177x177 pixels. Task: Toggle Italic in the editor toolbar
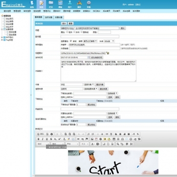[43, 139]
